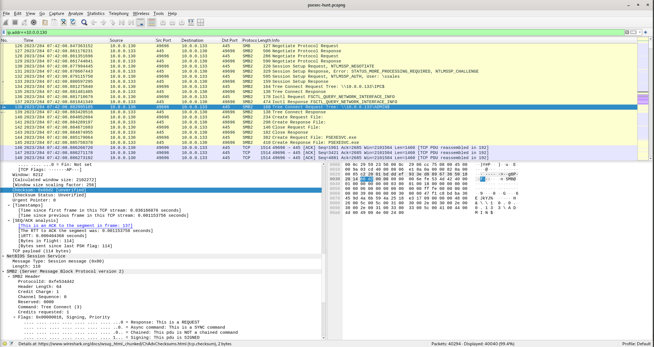Toggle auto-scroll during live capture
This screenshot has width=654, height=347.
click(x=140, y=22)
